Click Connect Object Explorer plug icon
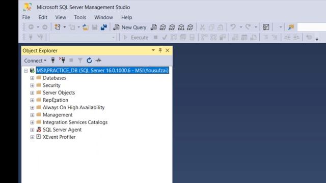Image resolution: width=326 pixels, height=183 pixels. pyautogui.click(x=53, y=60)
